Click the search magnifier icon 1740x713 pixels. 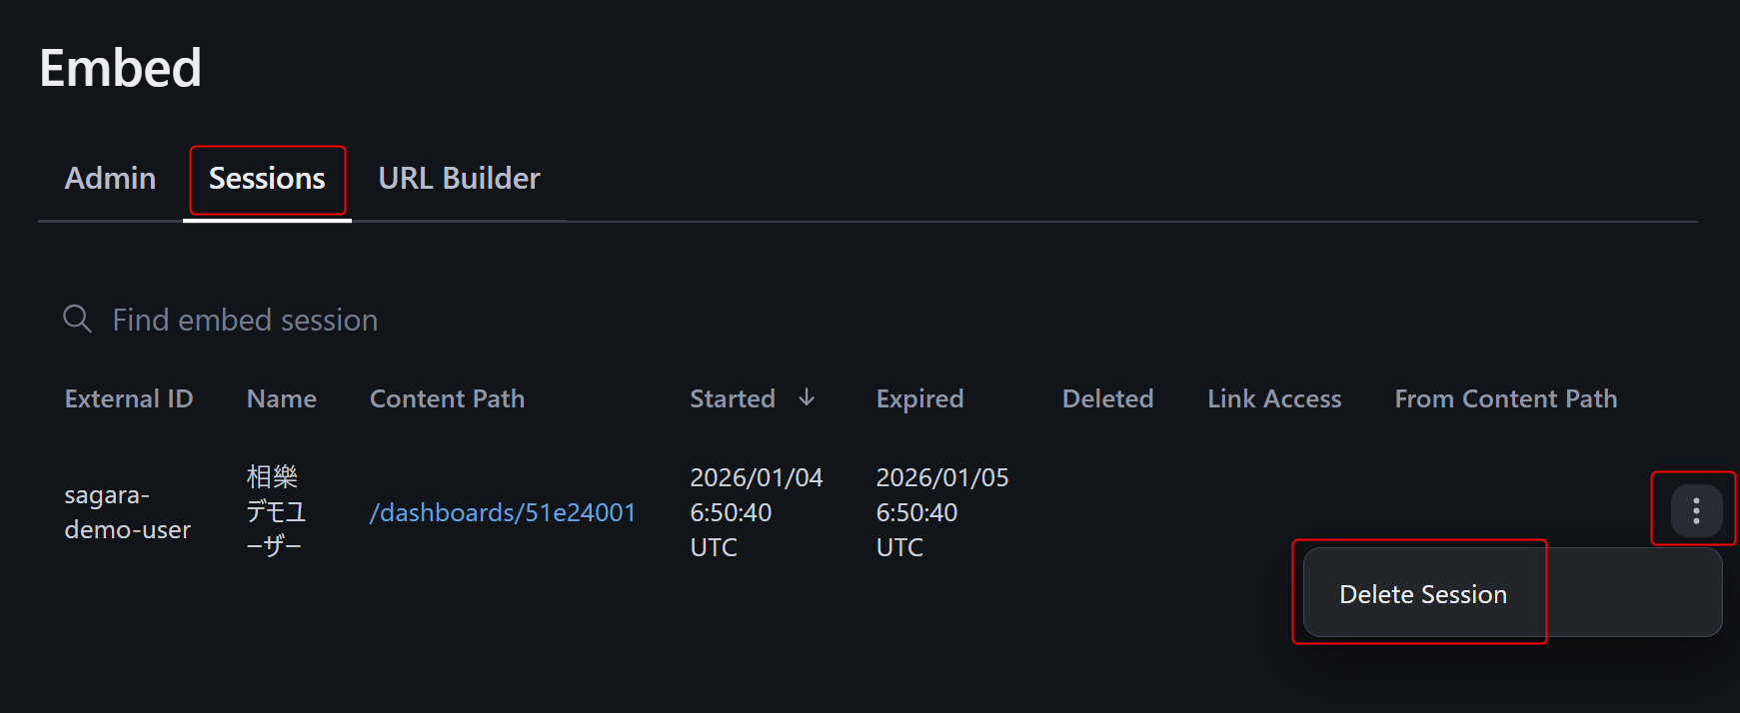(77, 320)
